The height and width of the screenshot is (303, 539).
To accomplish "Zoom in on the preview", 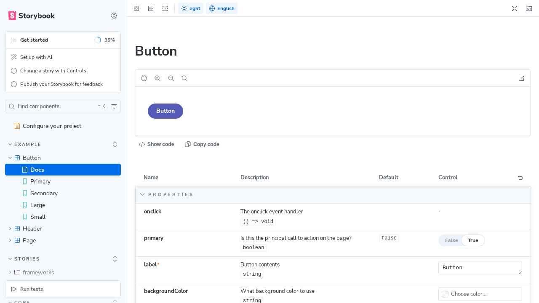I will pyautogui.click(x=157, y=78).
